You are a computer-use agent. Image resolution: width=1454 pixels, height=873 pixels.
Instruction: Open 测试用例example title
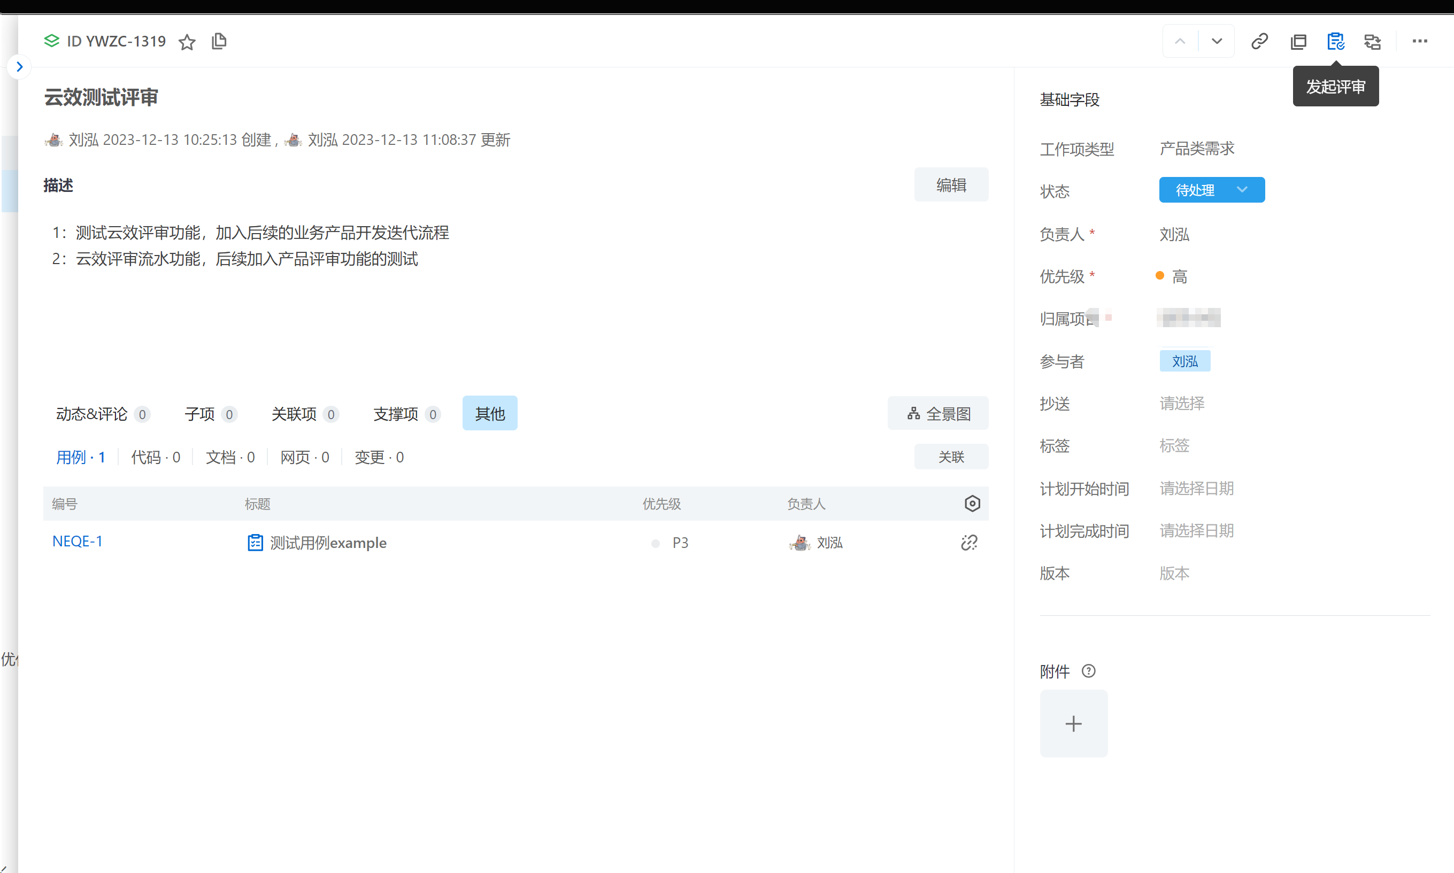[x=328, y=543]
